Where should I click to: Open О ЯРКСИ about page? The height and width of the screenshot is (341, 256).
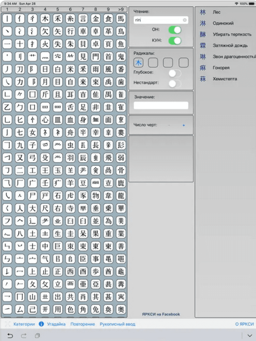(244, 324)
